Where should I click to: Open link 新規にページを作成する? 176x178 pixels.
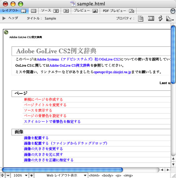coord(43,99)
